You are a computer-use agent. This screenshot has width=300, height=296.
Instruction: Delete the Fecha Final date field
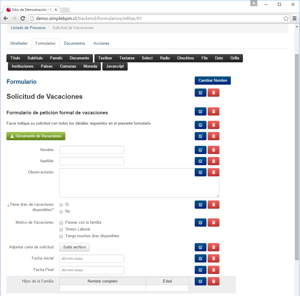[x=214, y=270]
